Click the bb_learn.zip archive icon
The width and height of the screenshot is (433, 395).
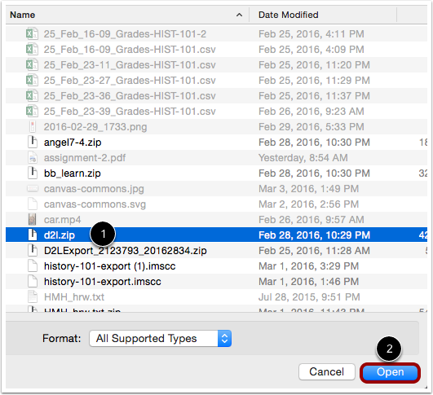click(33, 173)
